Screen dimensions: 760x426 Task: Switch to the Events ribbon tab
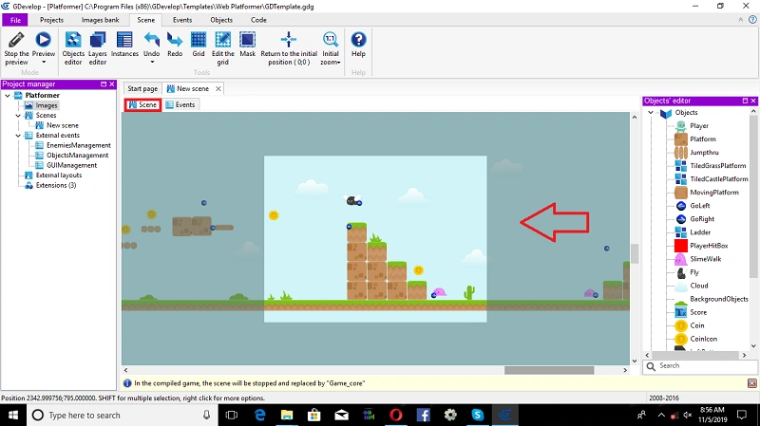point(182,20)
